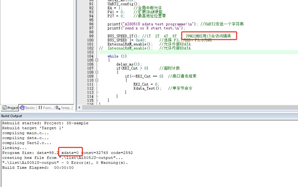Click the 'linking...' output line
298x187 pixels.
coord(14,148)
